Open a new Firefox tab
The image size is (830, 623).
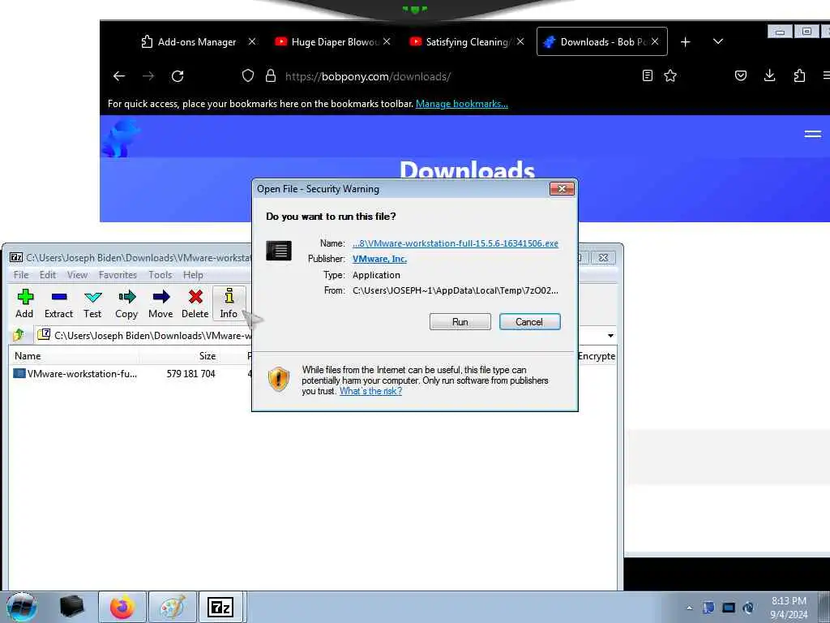coord(686,42)
